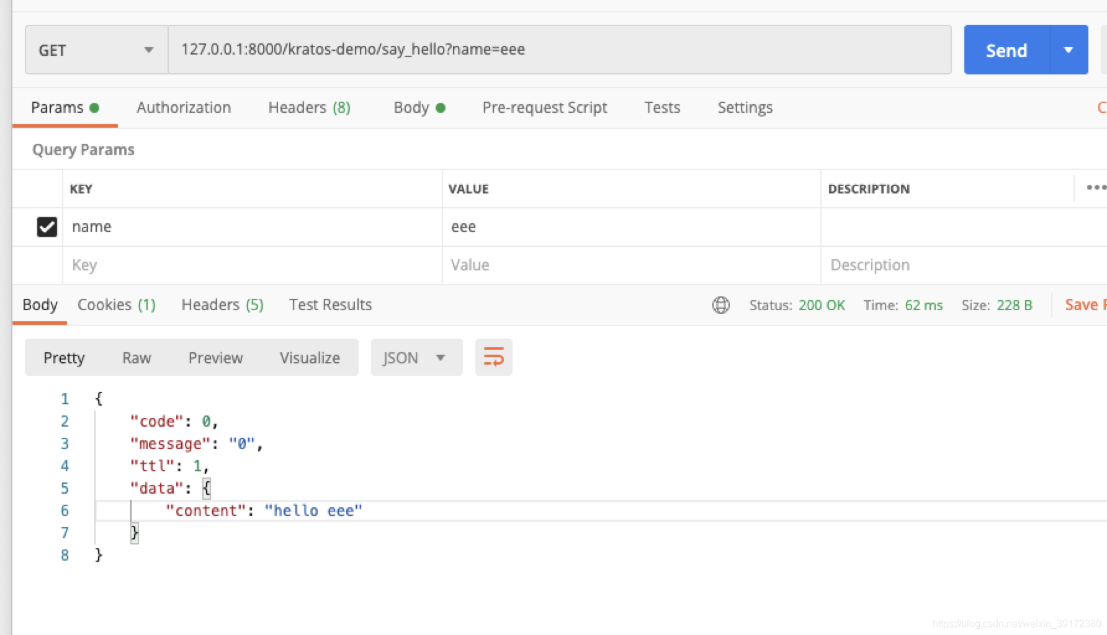The image size is (1107, 635).
Task: Click the 228 B response size
Action: coord(1015,305)
